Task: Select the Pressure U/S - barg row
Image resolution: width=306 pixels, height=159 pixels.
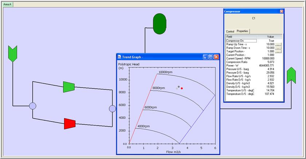Action: click(x=254, y=69)
